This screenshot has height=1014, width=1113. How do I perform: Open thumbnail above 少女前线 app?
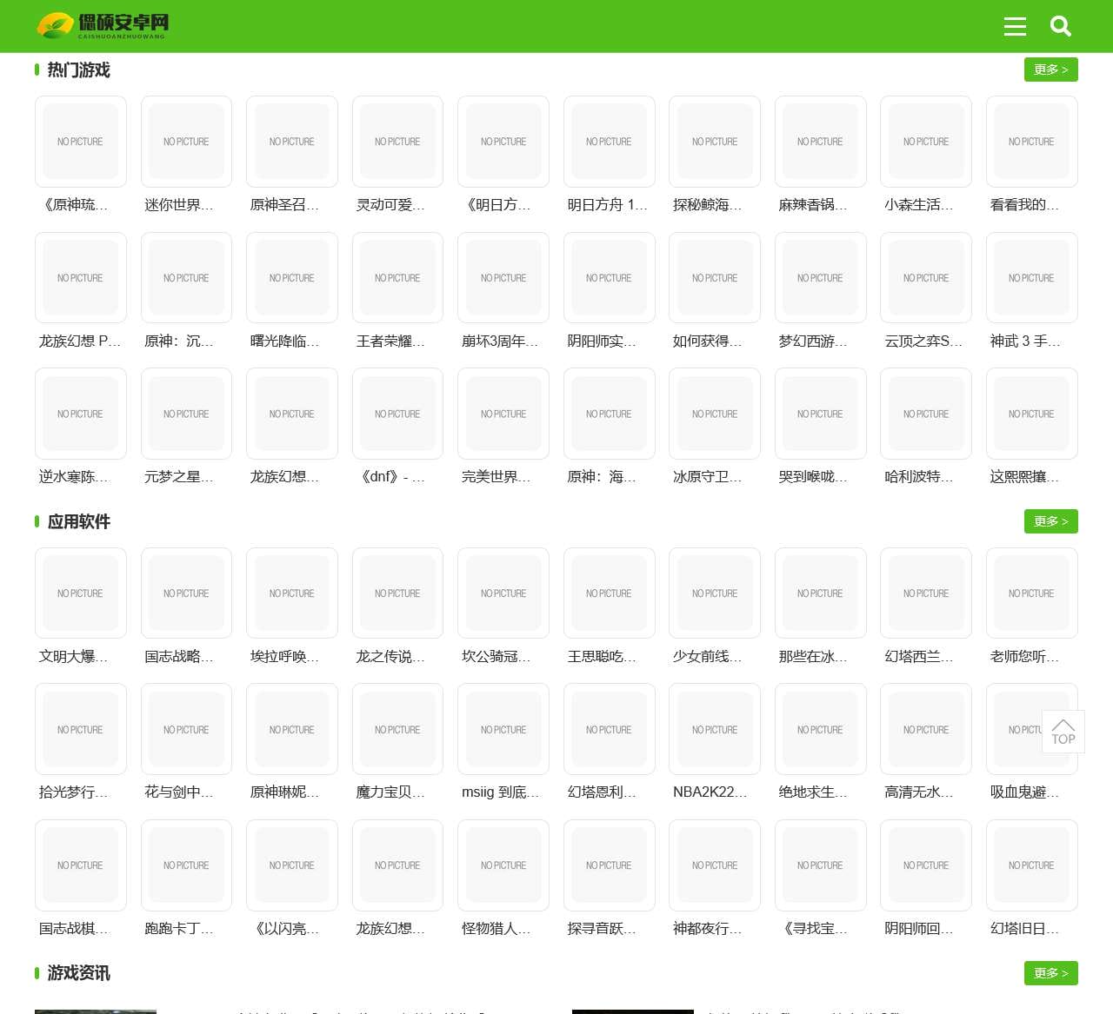tap(715, 593)
